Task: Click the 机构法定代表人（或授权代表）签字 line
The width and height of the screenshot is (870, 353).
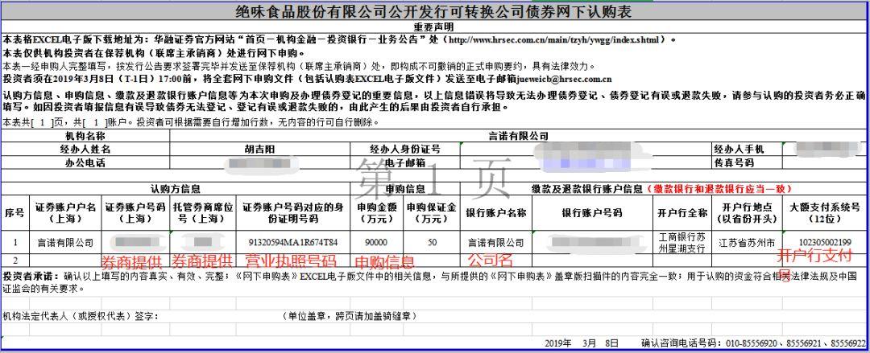Action: (81, 317)
